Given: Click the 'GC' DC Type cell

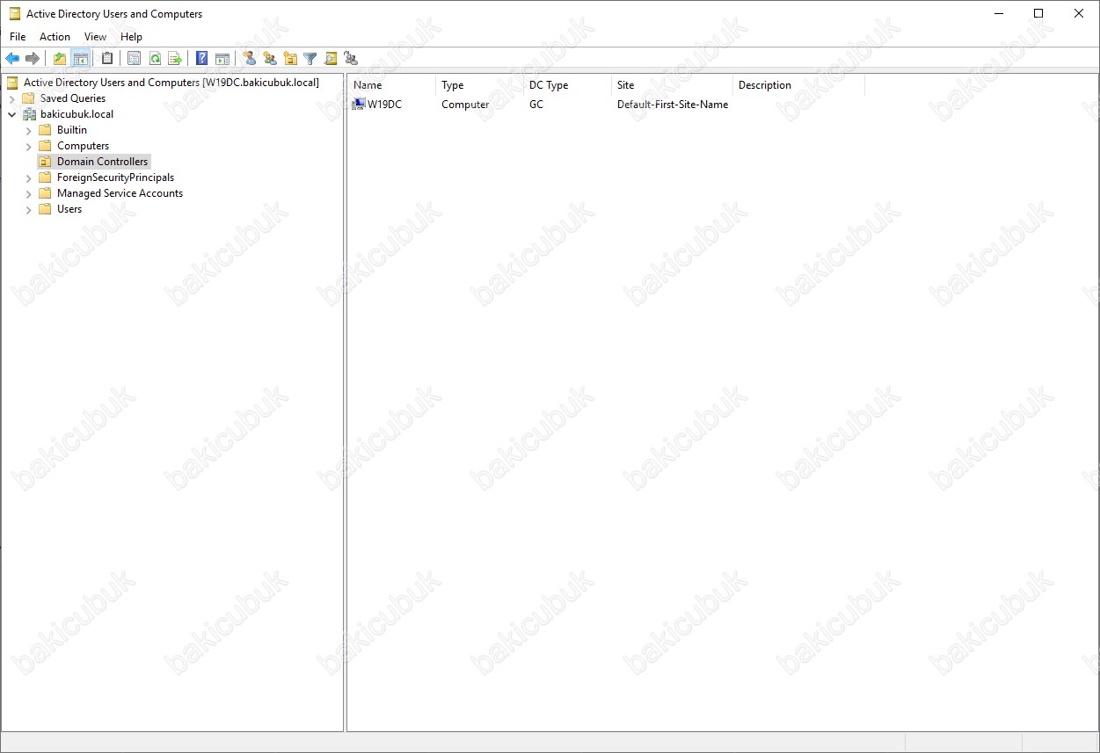Looking at the screenshot, I should (536, 105).
